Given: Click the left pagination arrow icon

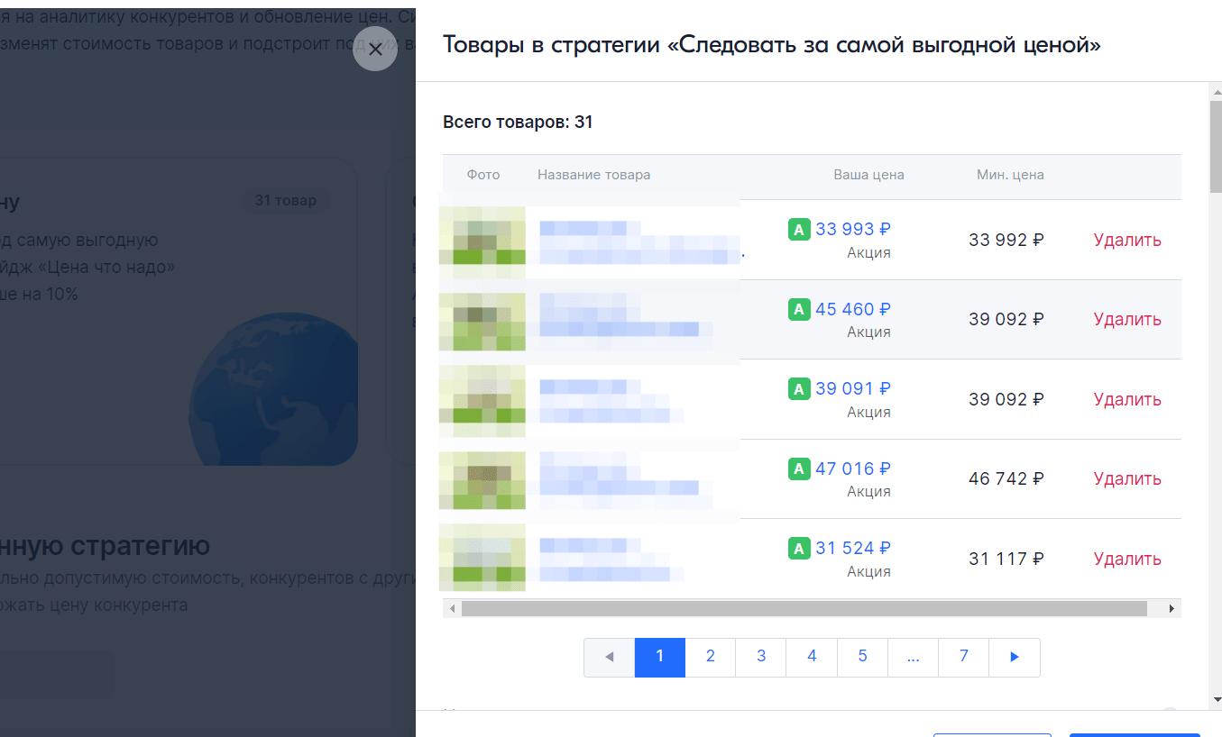Looking at the screenshot, I should point(609,657).
